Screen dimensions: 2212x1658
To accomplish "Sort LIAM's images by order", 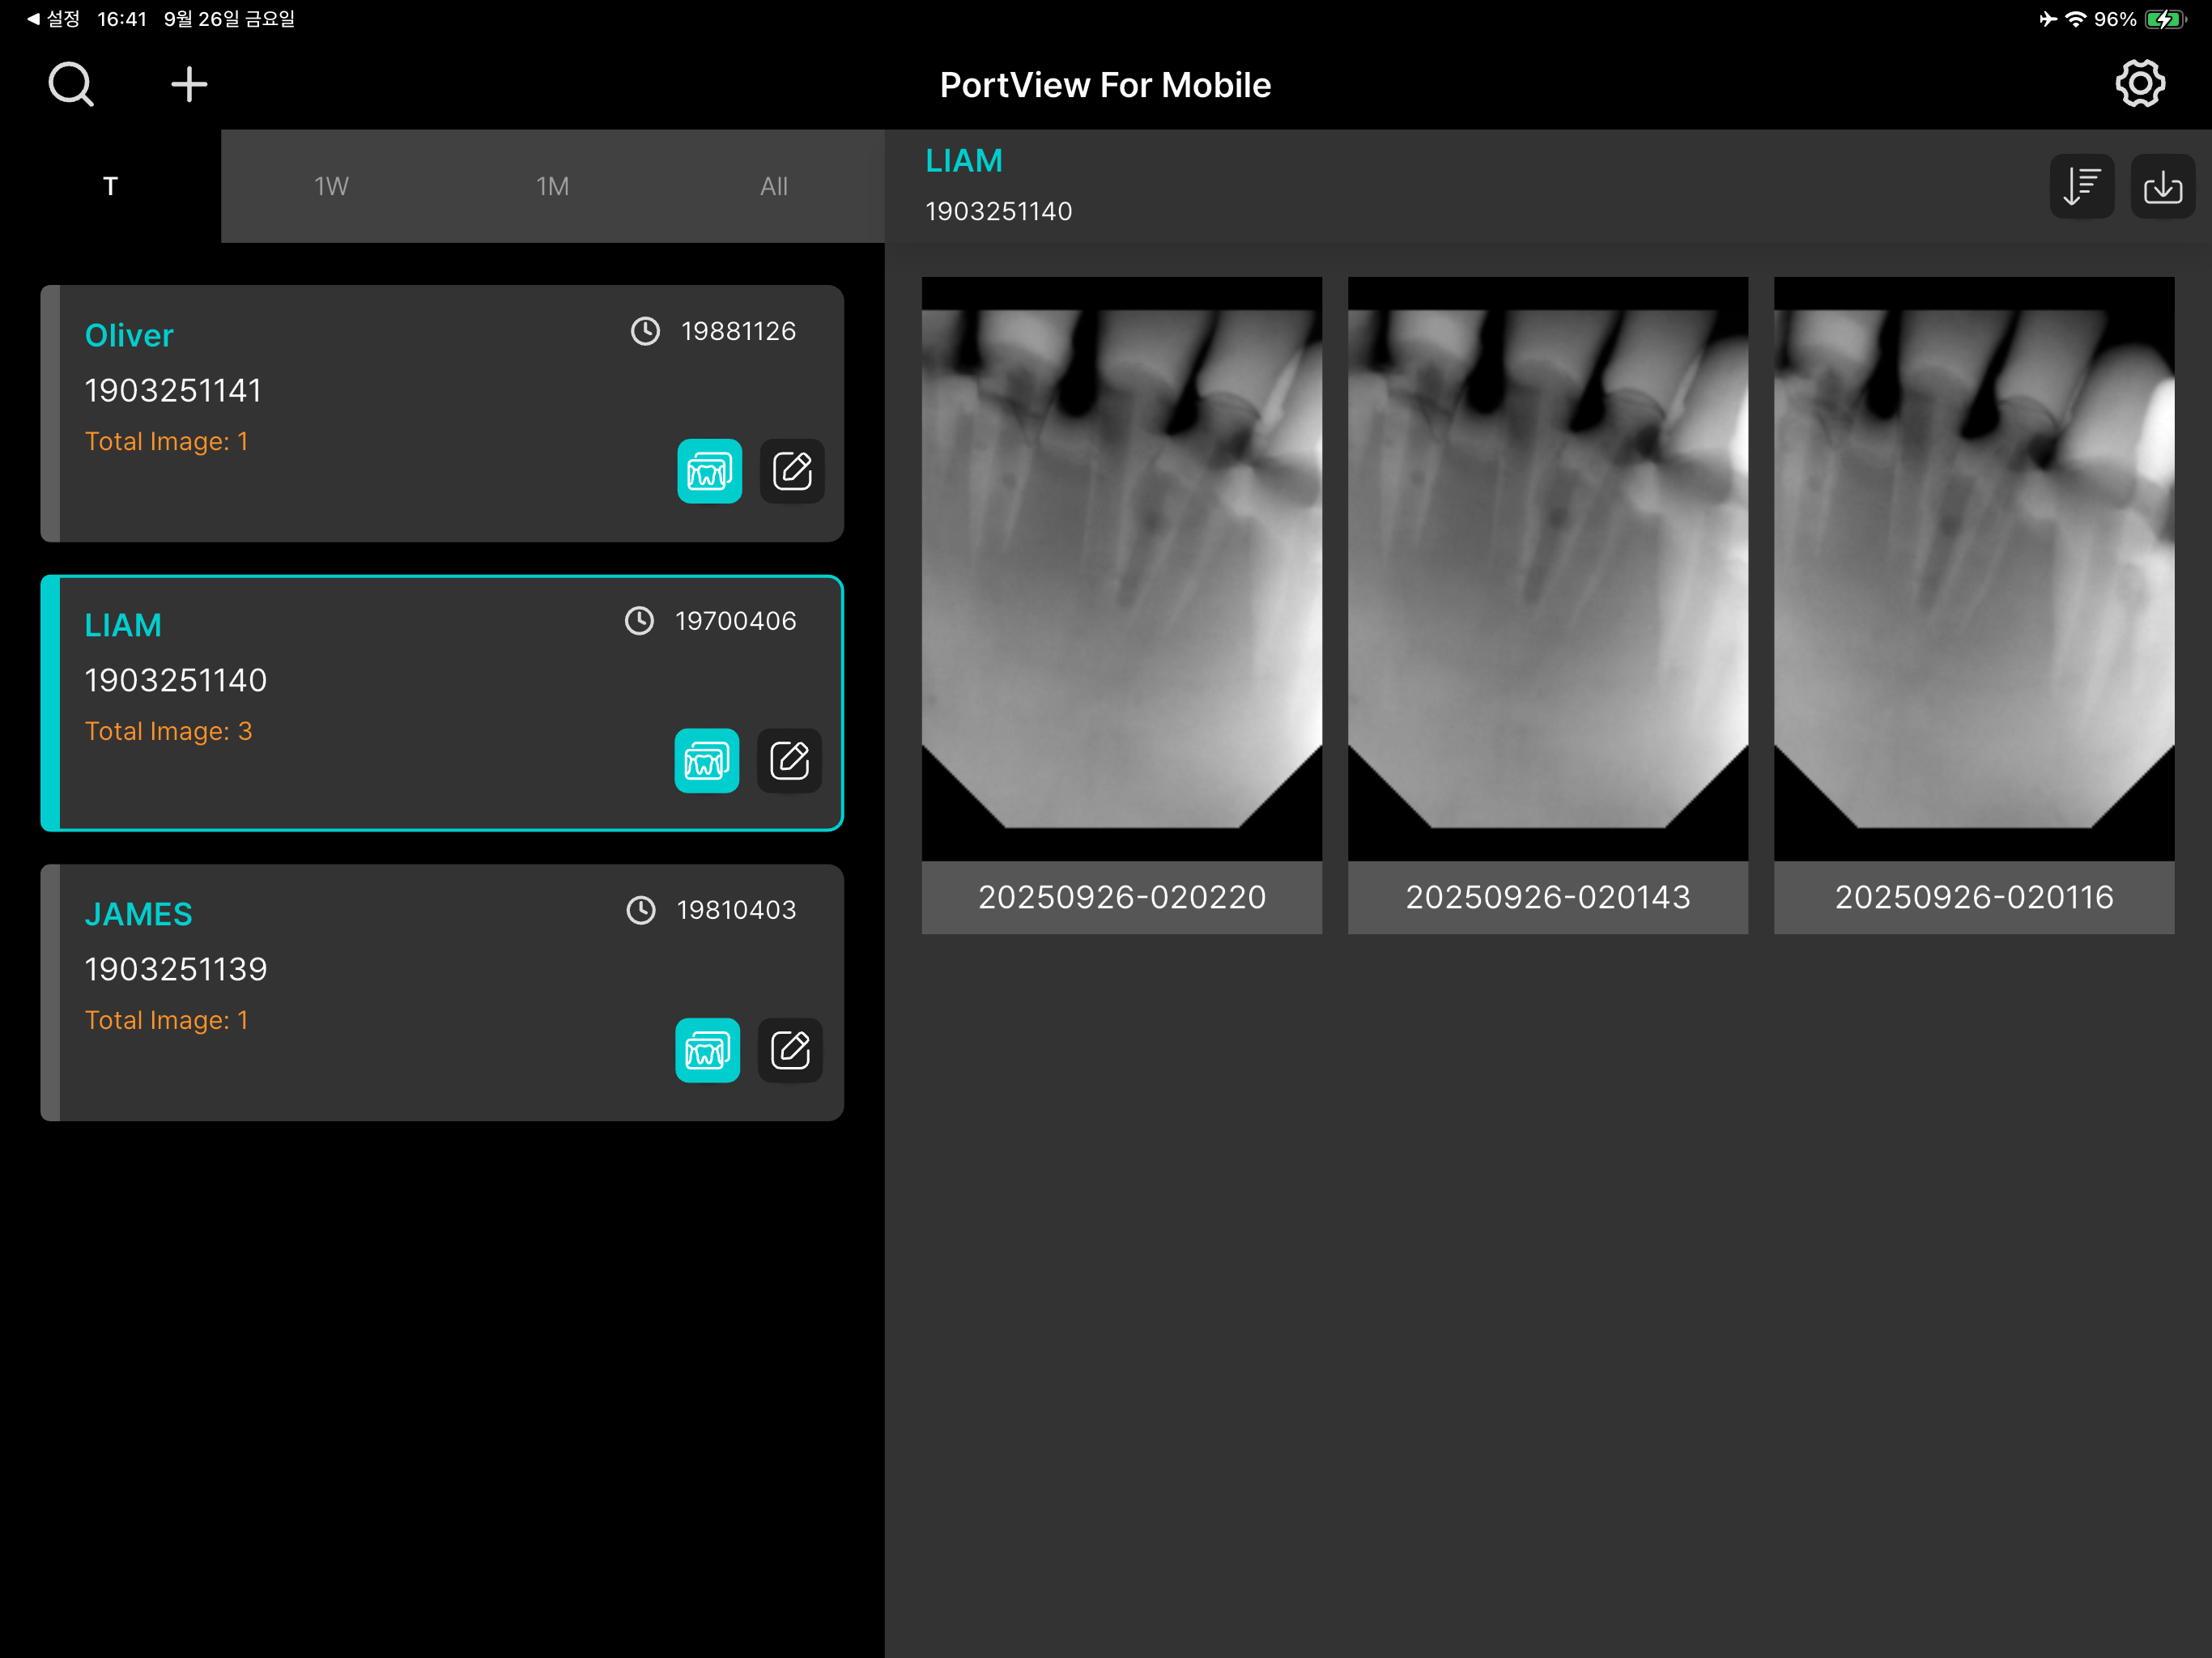I will (2081, 186).
